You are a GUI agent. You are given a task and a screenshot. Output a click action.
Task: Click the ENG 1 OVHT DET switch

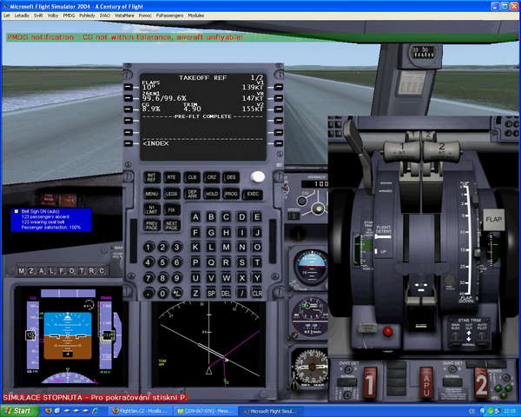(x=347, y=370)
